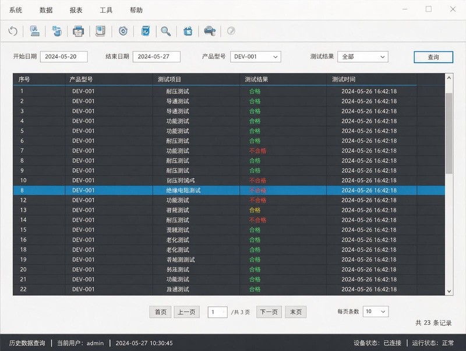Expand the 测试结果 全部 dropdown
Viewport: 466px width, 351px height.
(x=363, y=56)
